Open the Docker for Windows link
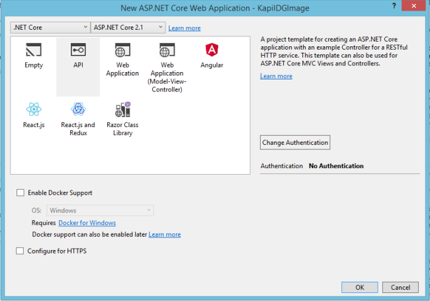The width and height of the screenshot is (430, 301). (x=87, y=223)
